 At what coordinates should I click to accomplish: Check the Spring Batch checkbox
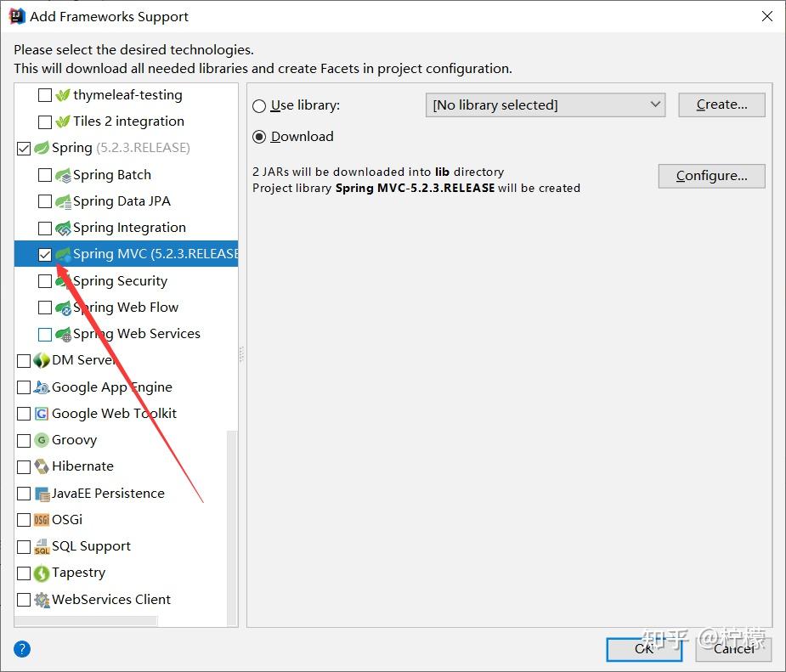(45, 175)
